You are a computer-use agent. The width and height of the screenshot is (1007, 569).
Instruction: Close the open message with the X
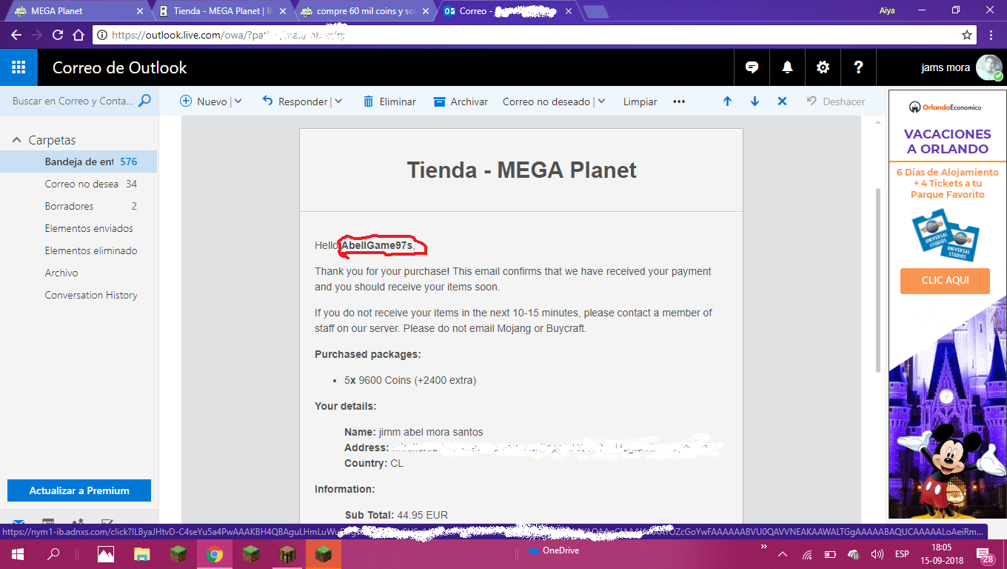[782, 102]
